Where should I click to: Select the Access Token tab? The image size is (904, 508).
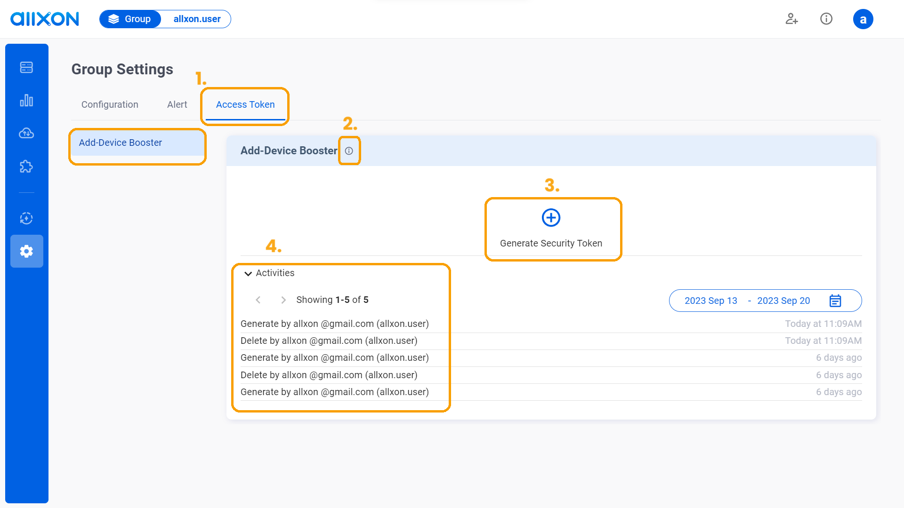(245, 104)
